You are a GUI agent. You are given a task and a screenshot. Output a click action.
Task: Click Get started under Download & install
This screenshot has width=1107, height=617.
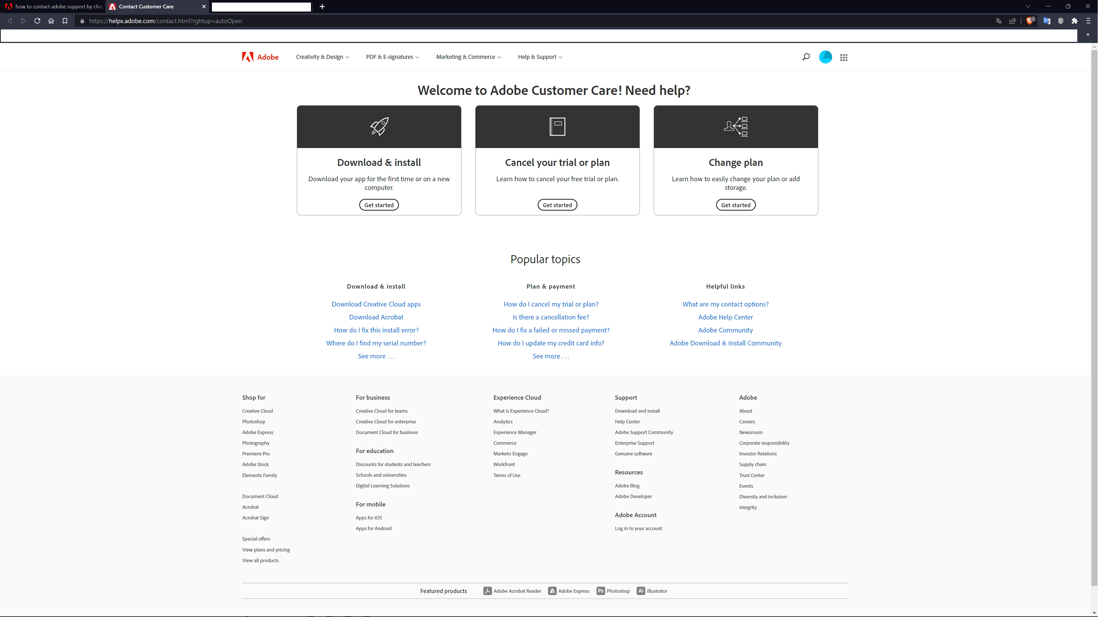[379, 205]
